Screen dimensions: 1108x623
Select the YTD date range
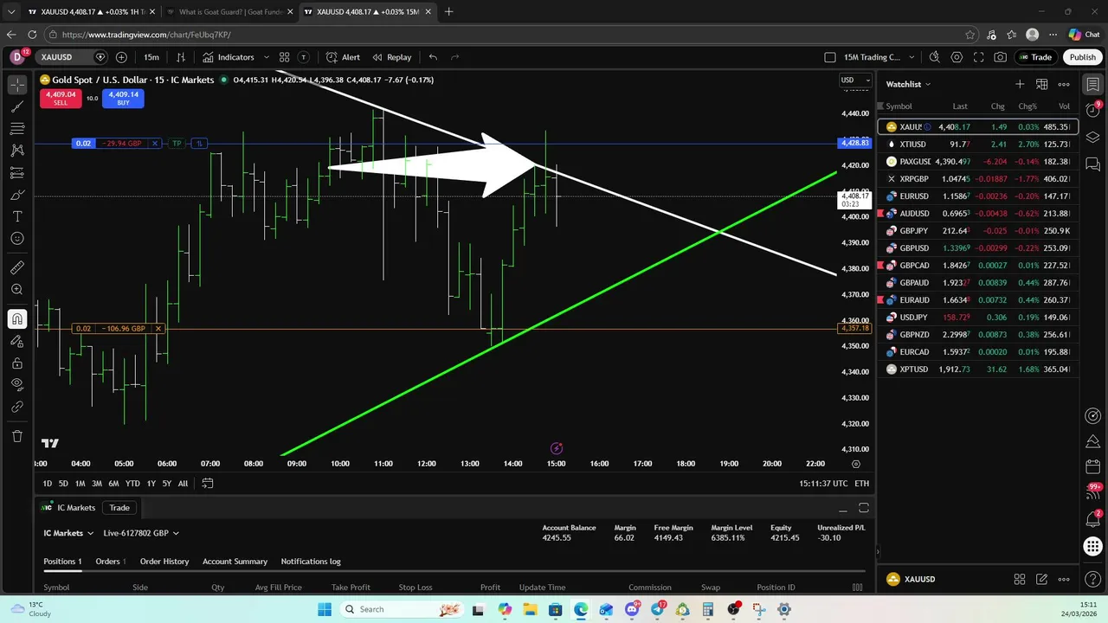pyautogui.click(x=132, y=484)
